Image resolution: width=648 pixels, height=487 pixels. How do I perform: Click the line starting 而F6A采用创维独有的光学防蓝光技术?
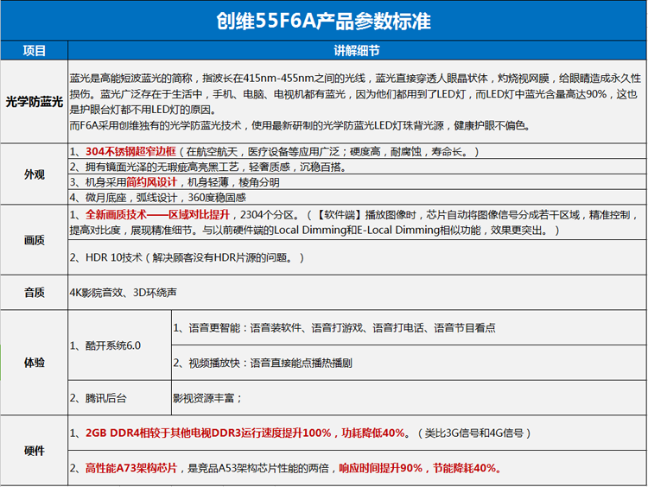point(300,125)
